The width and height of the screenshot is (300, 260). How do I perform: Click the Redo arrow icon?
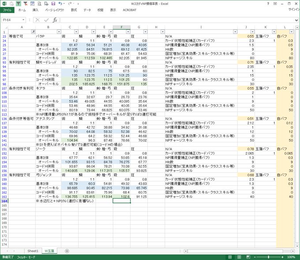[70, 4]
